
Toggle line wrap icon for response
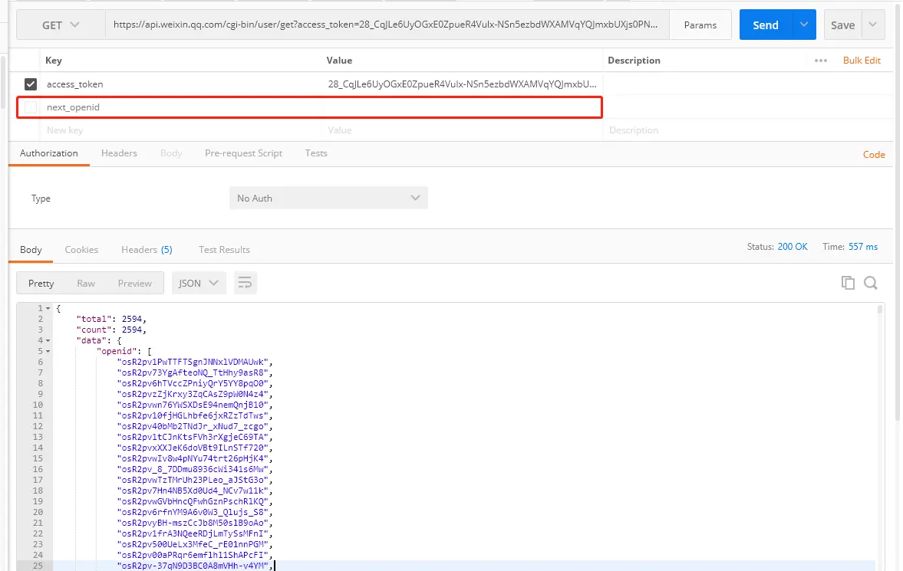click(245, 283)
